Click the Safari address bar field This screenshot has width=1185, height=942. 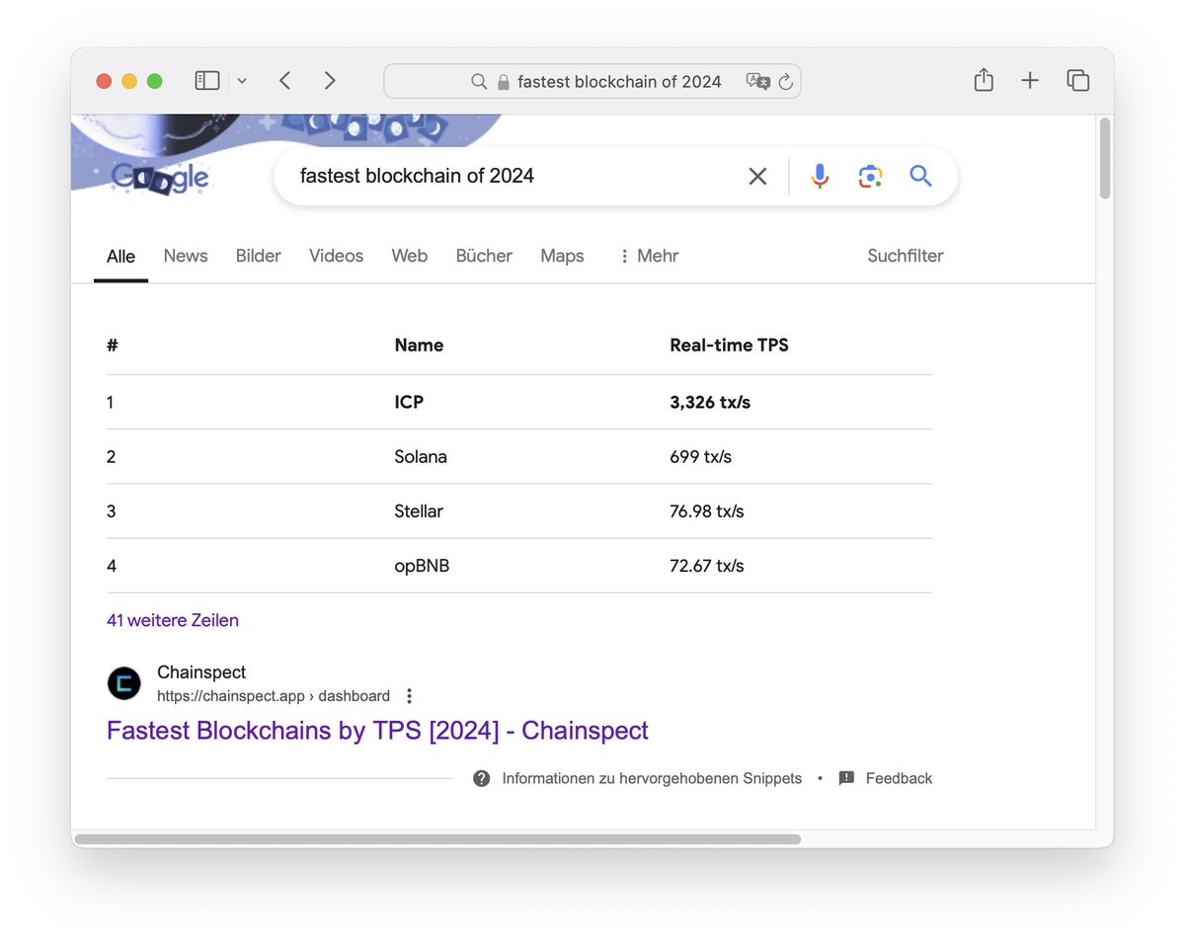tap(592, 82)
